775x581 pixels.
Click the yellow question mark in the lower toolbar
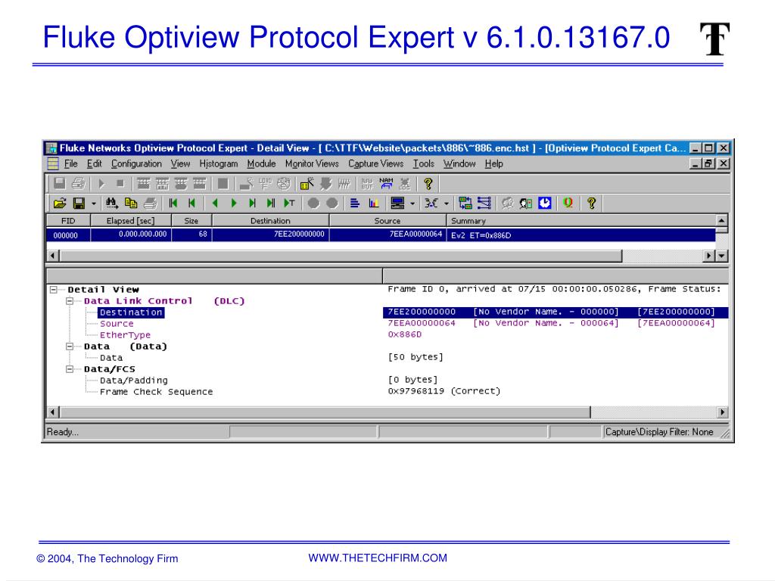click(592, 203)
